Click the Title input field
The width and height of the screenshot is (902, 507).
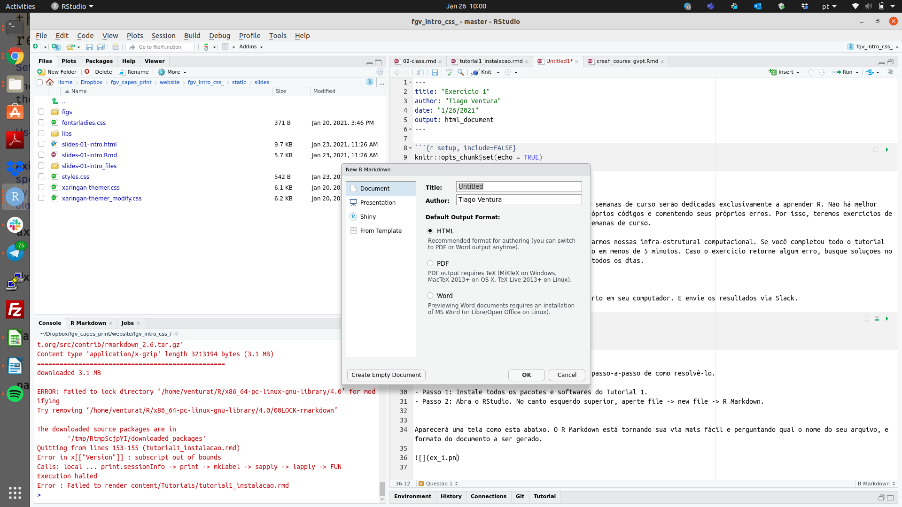pyautogui.click(x=519, y=186)
